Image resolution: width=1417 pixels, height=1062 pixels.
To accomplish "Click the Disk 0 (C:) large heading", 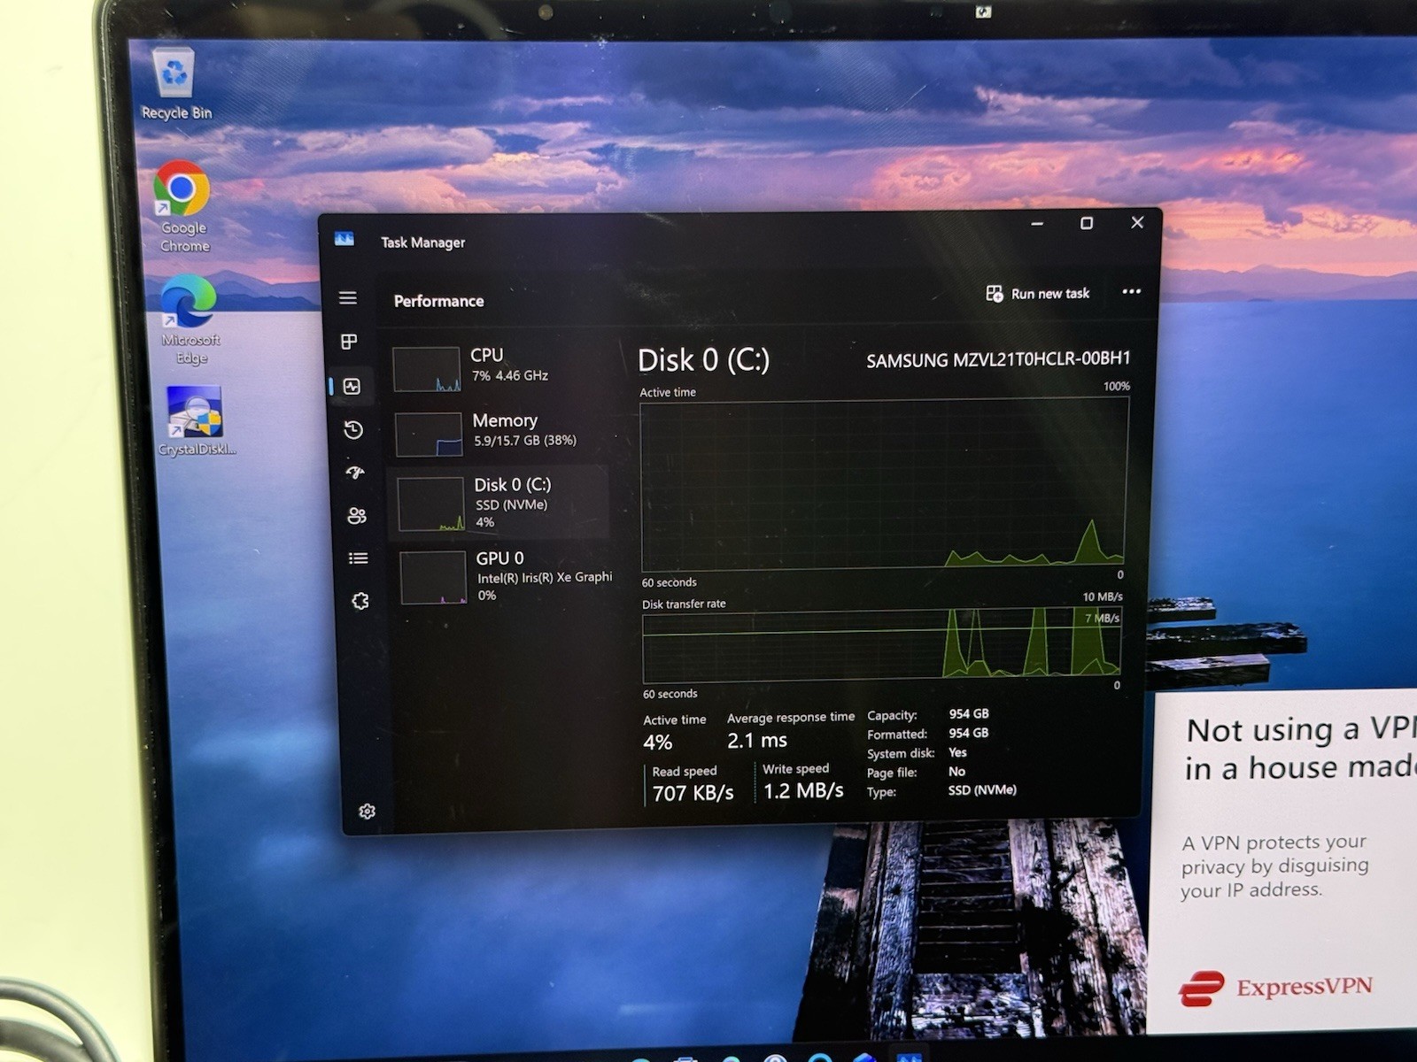I will 704,360.
